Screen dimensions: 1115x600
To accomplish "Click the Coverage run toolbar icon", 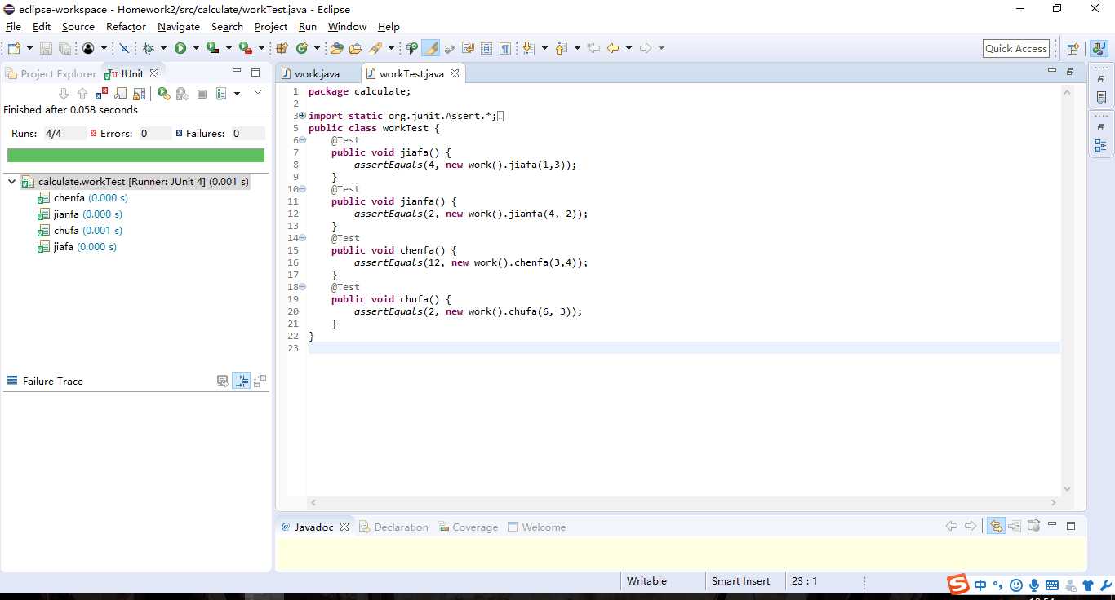I will click(x=213, y=49).
